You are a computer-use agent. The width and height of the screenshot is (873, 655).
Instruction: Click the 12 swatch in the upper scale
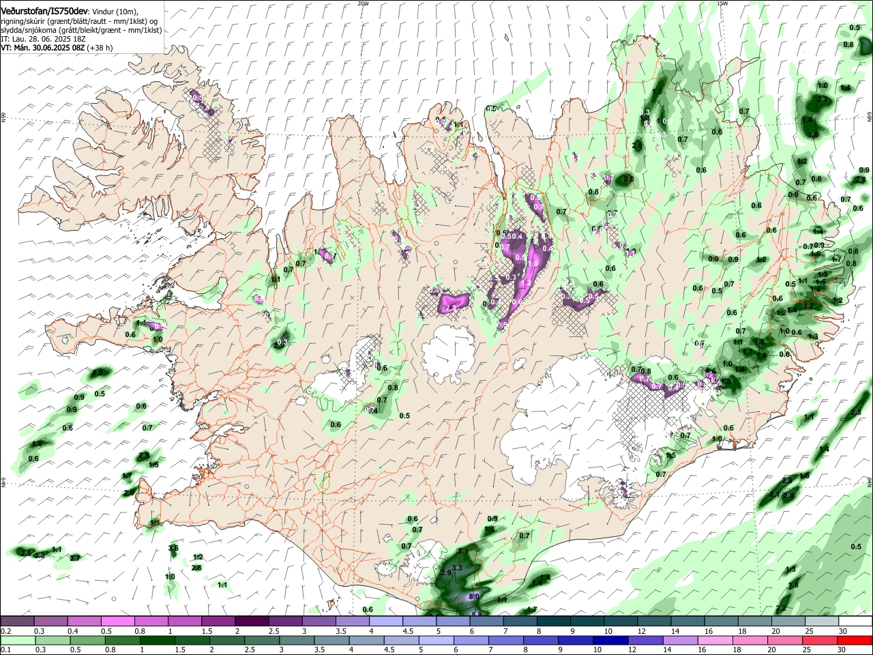click(653, 621)
